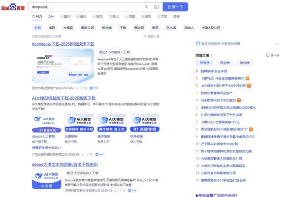Open the 视频 tab
This screenshot has width=288, height=197.
[x=97, y=16]
